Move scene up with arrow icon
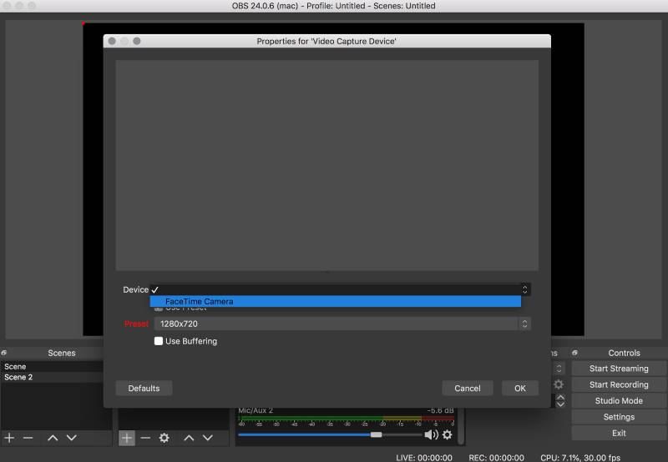 click(x=53, y=437)
